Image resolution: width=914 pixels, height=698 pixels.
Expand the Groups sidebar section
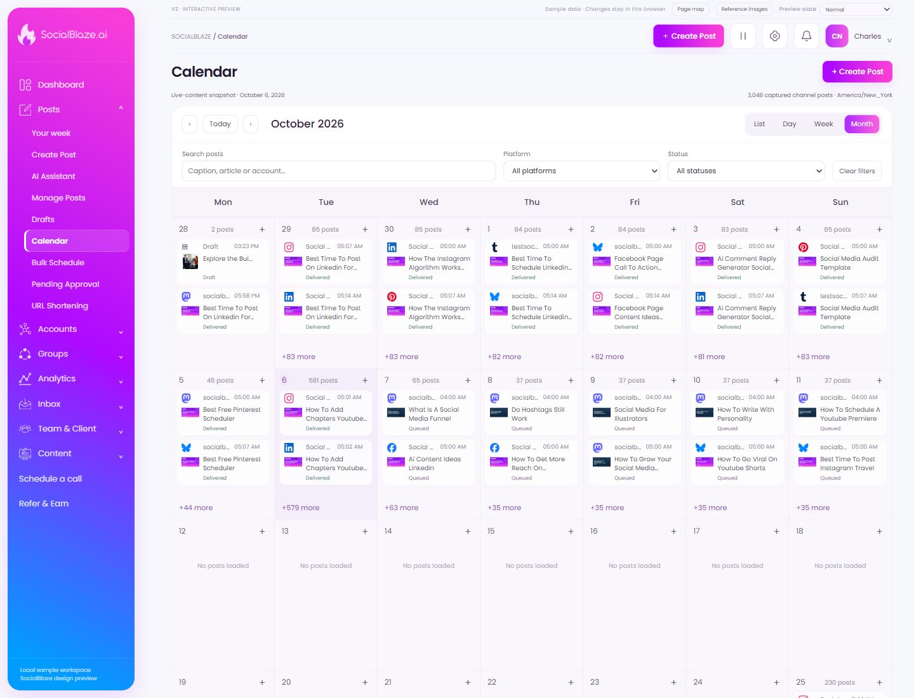(121, 357)
